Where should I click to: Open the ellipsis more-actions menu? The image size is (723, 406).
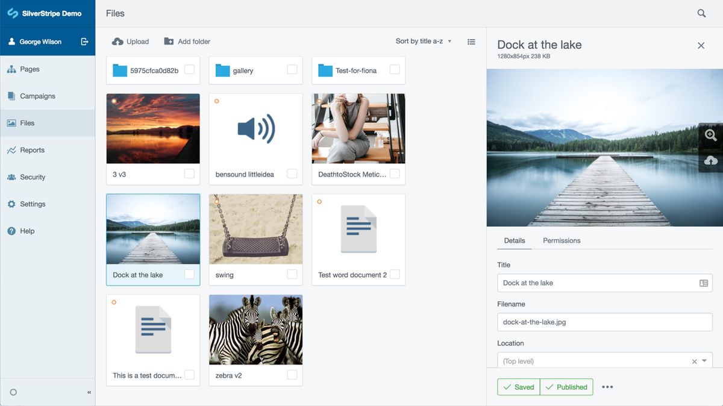pyautogui.click(x=607, y=387)
